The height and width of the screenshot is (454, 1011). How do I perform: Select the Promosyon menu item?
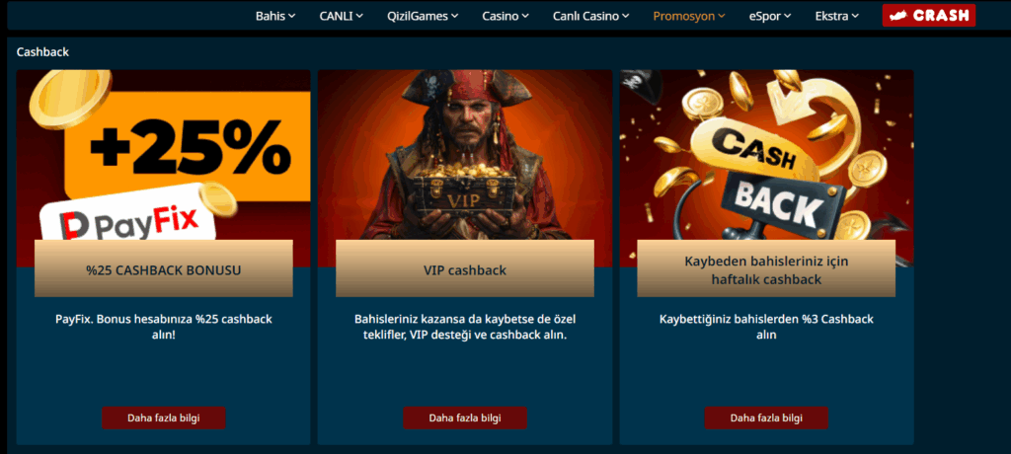pyautogui.click(x=689, y=16)
